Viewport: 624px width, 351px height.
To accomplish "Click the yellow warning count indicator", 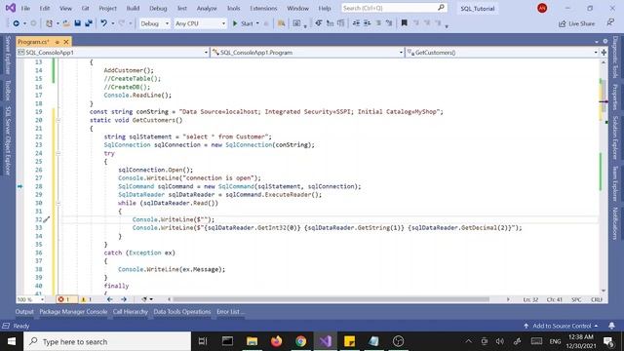I will click(87, 299).
